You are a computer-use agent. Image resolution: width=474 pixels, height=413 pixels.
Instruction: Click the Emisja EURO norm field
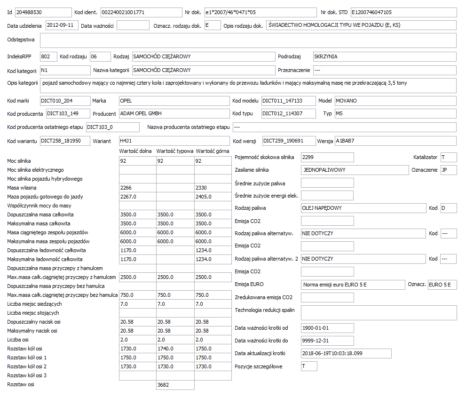[353, 285]
